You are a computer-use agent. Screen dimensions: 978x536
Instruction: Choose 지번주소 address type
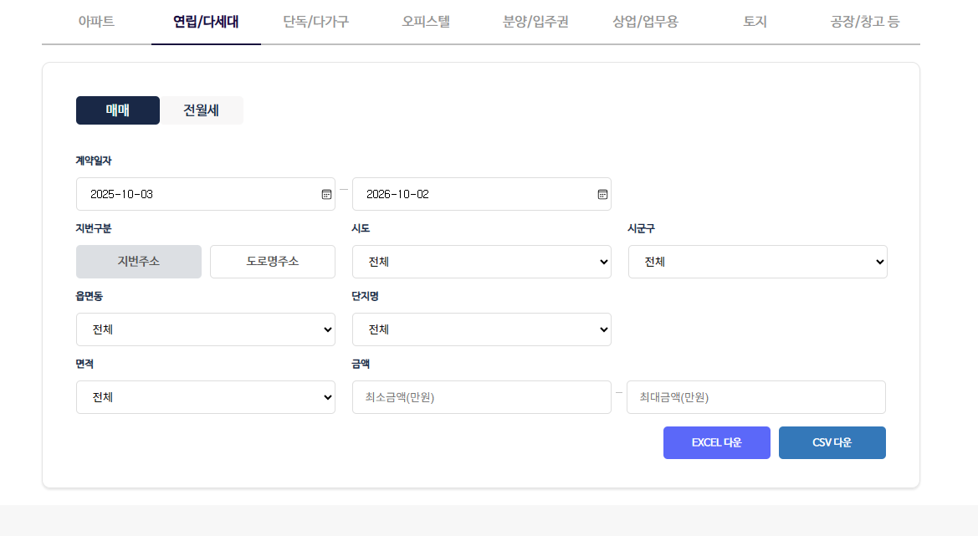[x=139, y=262]
